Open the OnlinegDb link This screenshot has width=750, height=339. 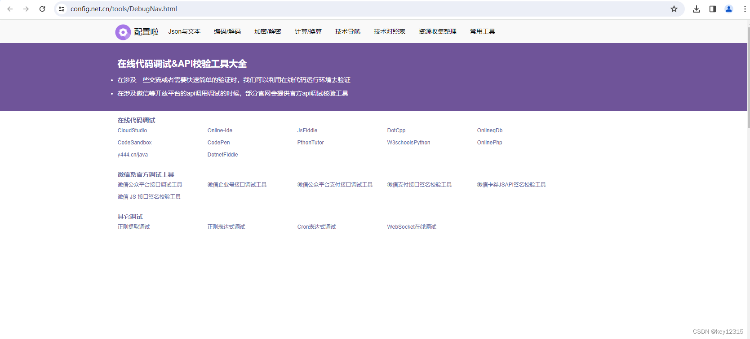(x=490, y=130)
